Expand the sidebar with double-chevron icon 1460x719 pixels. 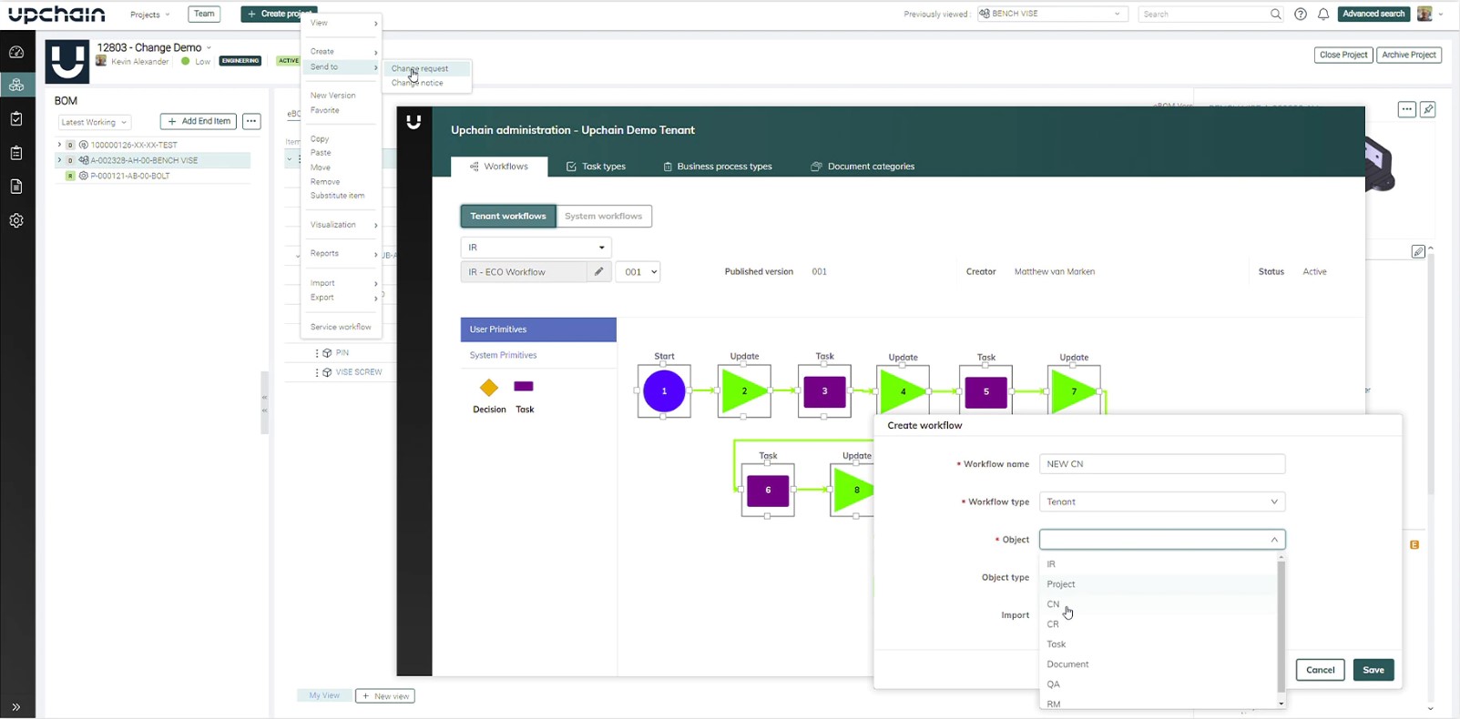click(x=16, y=706)
